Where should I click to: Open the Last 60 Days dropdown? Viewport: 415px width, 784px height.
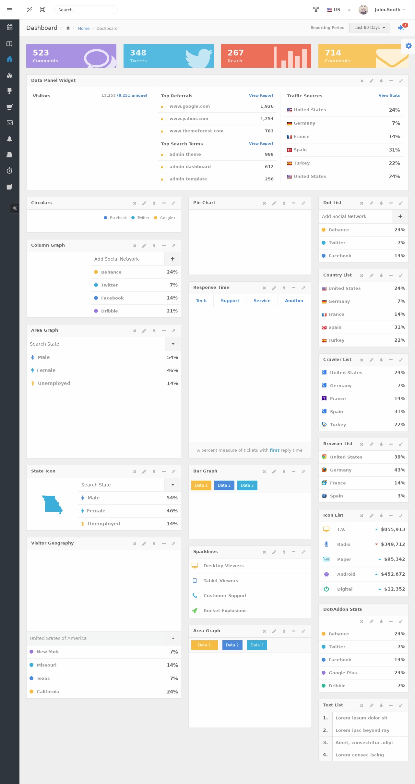coord(369,28)
